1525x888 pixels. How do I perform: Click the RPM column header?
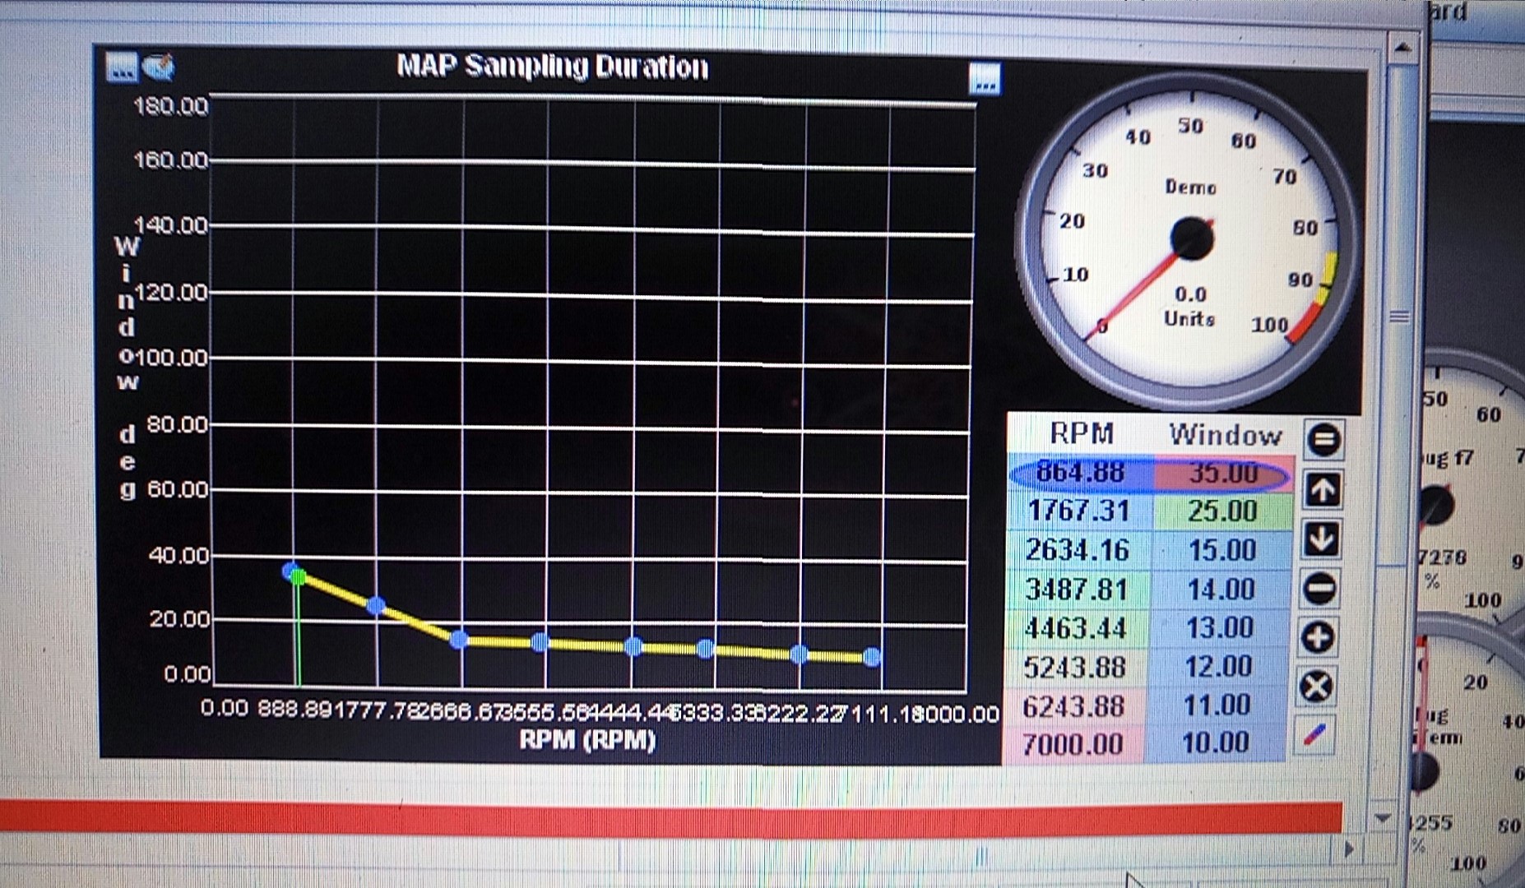[1082, 433]
